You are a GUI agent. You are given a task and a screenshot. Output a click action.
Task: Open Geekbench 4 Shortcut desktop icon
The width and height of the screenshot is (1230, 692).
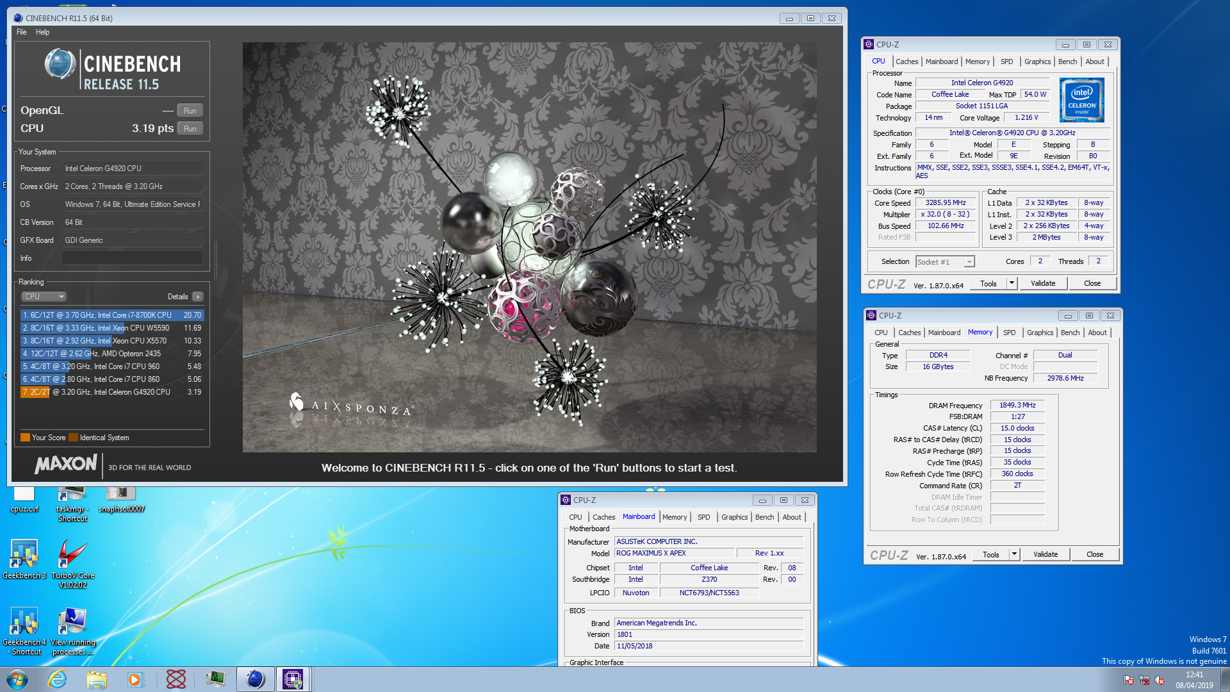(24, 631)
